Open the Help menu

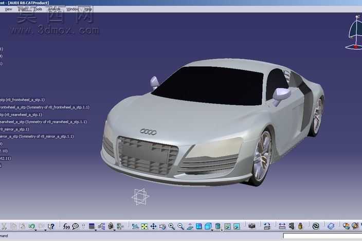tap(88, 9)
